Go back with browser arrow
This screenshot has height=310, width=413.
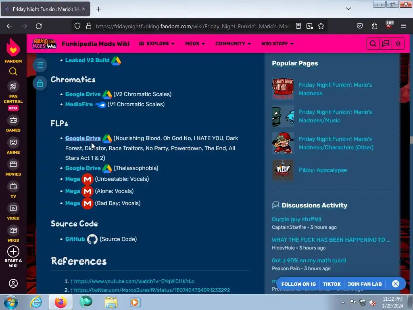(10, 26)
